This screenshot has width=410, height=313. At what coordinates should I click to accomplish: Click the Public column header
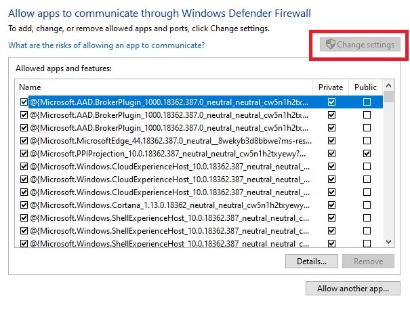coord(365,87)
